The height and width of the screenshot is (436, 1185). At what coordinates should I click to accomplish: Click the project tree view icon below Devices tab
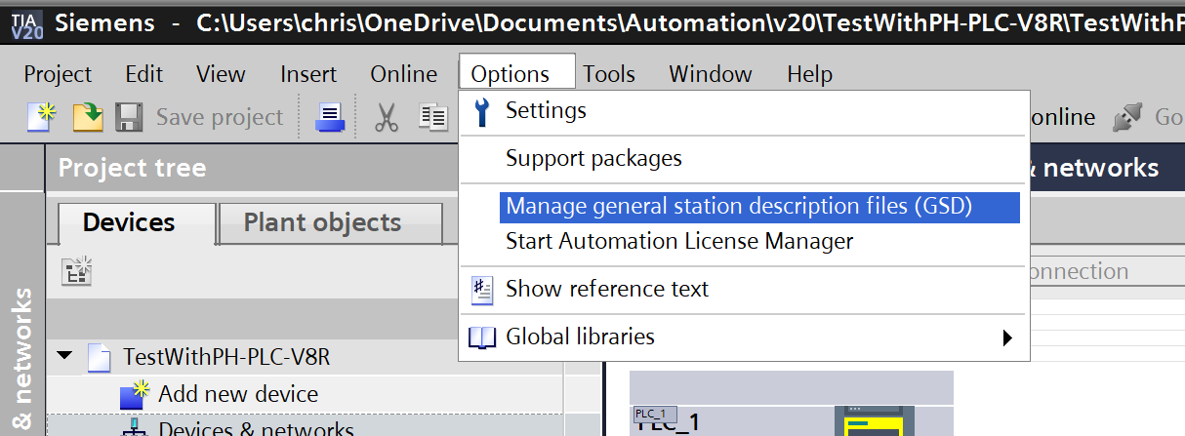click(76, 272)
